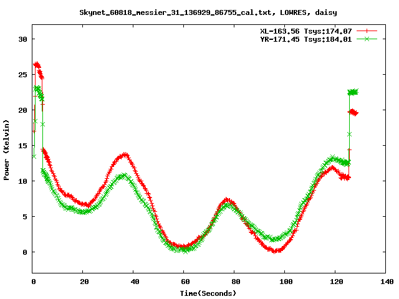Click the green YR legend line sample
The width and height of the screenshot is (399, 299).
tap(367, 39)
